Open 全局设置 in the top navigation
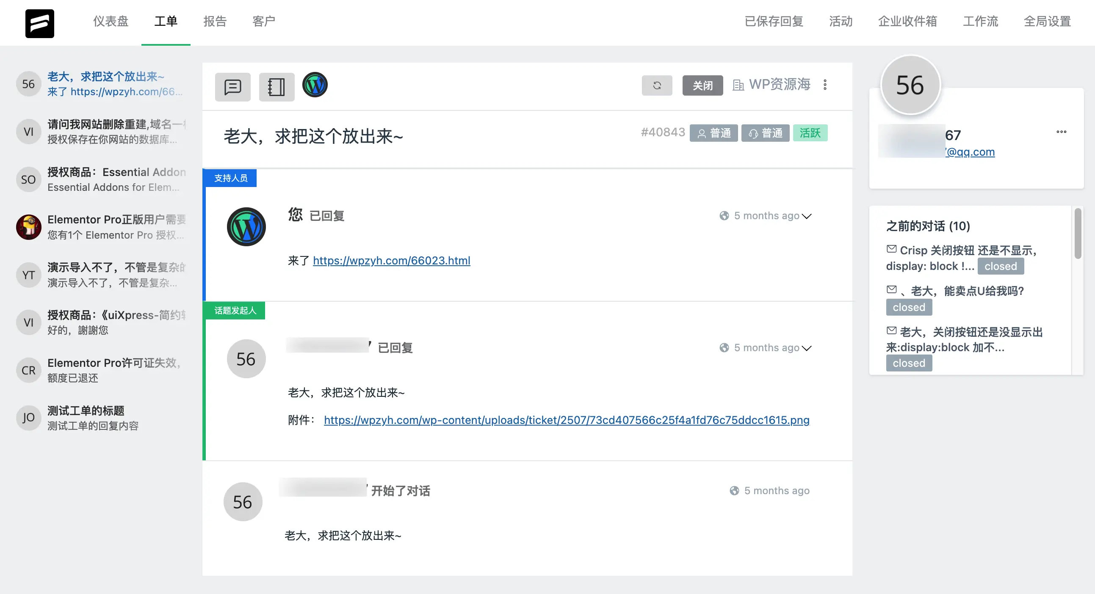Screen dimensions: 1095x594 (x=1047, y=21)
